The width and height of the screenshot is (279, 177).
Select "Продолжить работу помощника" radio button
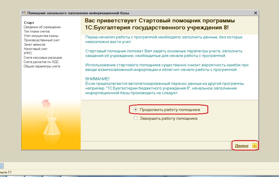[136, 110]
